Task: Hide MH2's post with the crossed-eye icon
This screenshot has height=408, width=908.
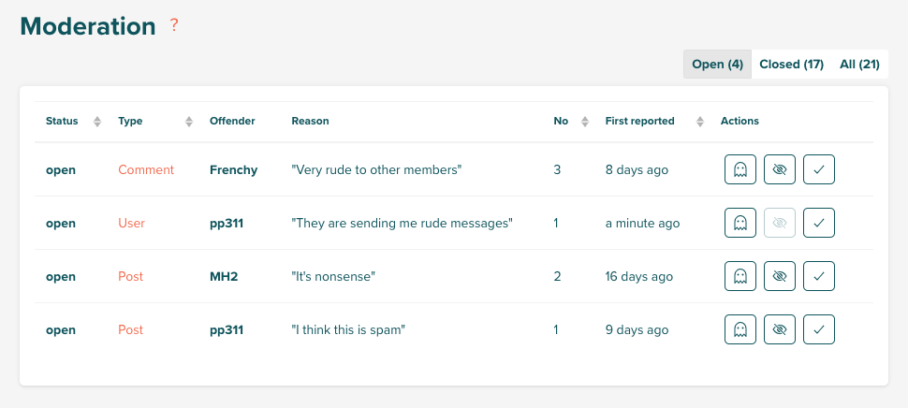Action: pyautogui.click(x=780, y=276)
